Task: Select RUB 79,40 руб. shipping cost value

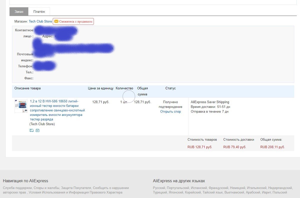Action: point(234,147)
